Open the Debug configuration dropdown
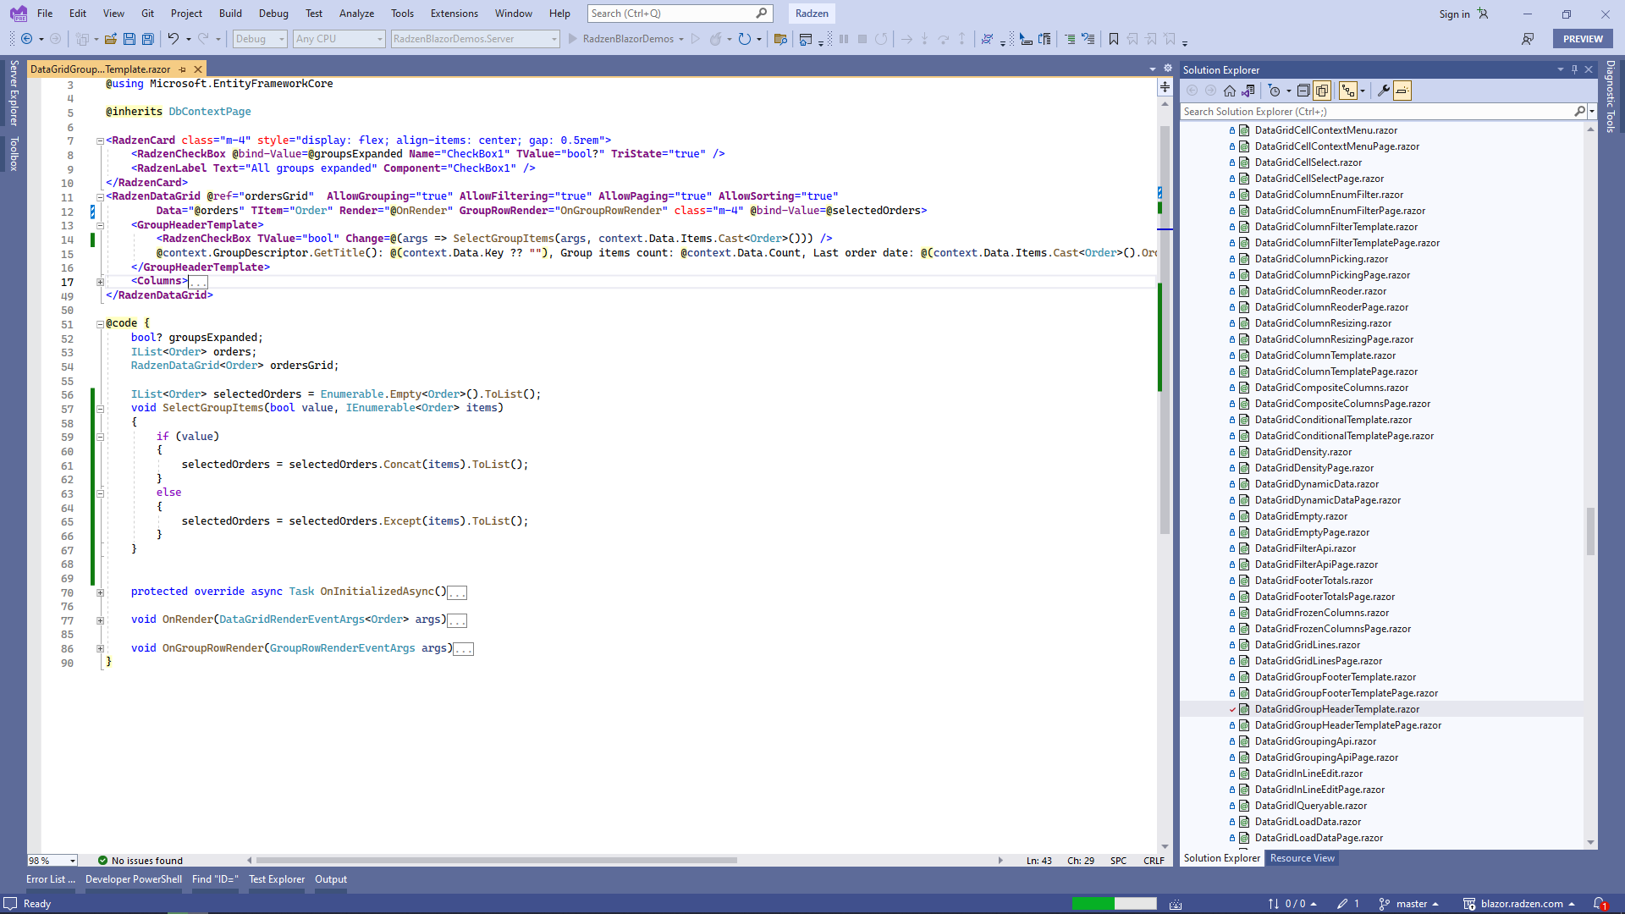 [x=260, y=39]
